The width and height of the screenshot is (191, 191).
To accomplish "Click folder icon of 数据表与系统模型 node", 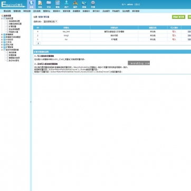I will click(x=4, y=37).
